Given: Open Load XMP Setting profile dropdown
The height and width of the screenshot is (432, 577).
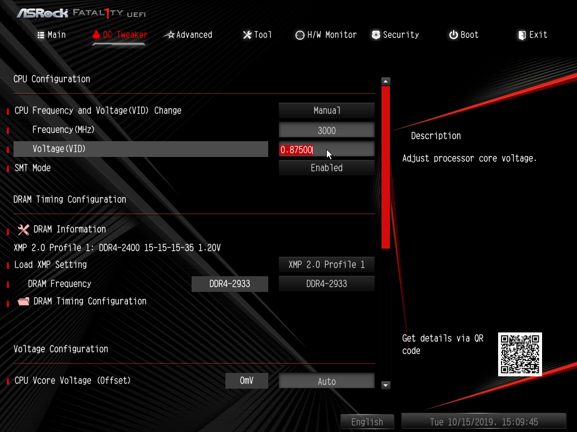Looking at the screenshot, I should pos(326,265).
